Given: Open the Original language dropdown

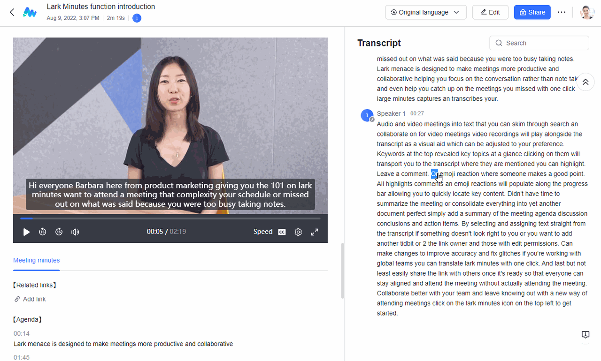Looking at the screenshot, I should tap(426, 12).
